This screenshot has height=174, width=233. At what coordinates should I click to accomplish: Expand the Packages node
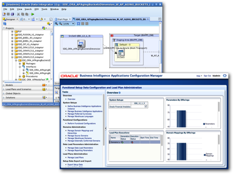point(20,64)
